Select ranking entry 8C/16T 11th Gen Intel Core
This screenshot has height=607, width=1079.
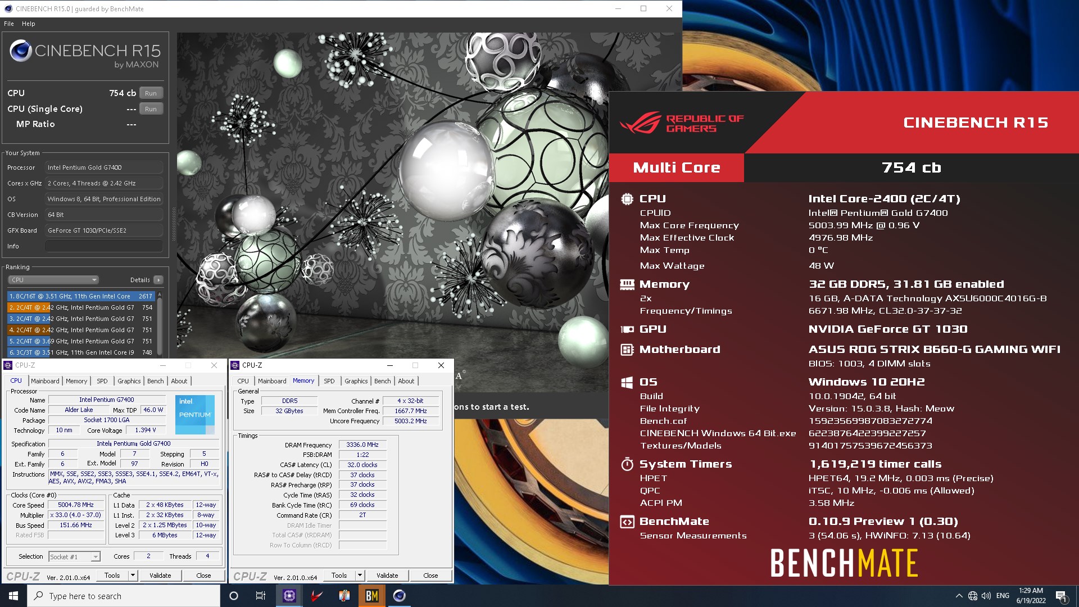coord(81,296)
